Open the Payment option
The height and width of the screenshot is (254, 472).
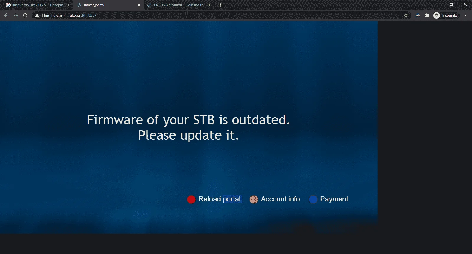(x=334, y=199)
